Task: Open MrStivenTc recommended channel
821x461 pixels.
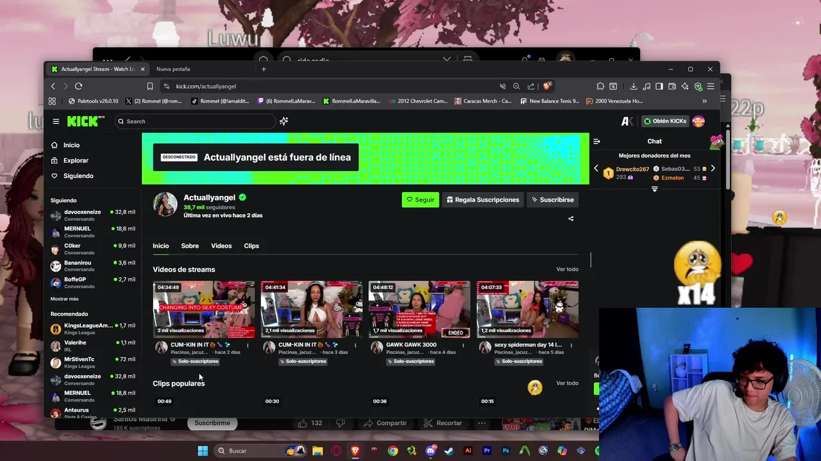Action: pos(93,362)
